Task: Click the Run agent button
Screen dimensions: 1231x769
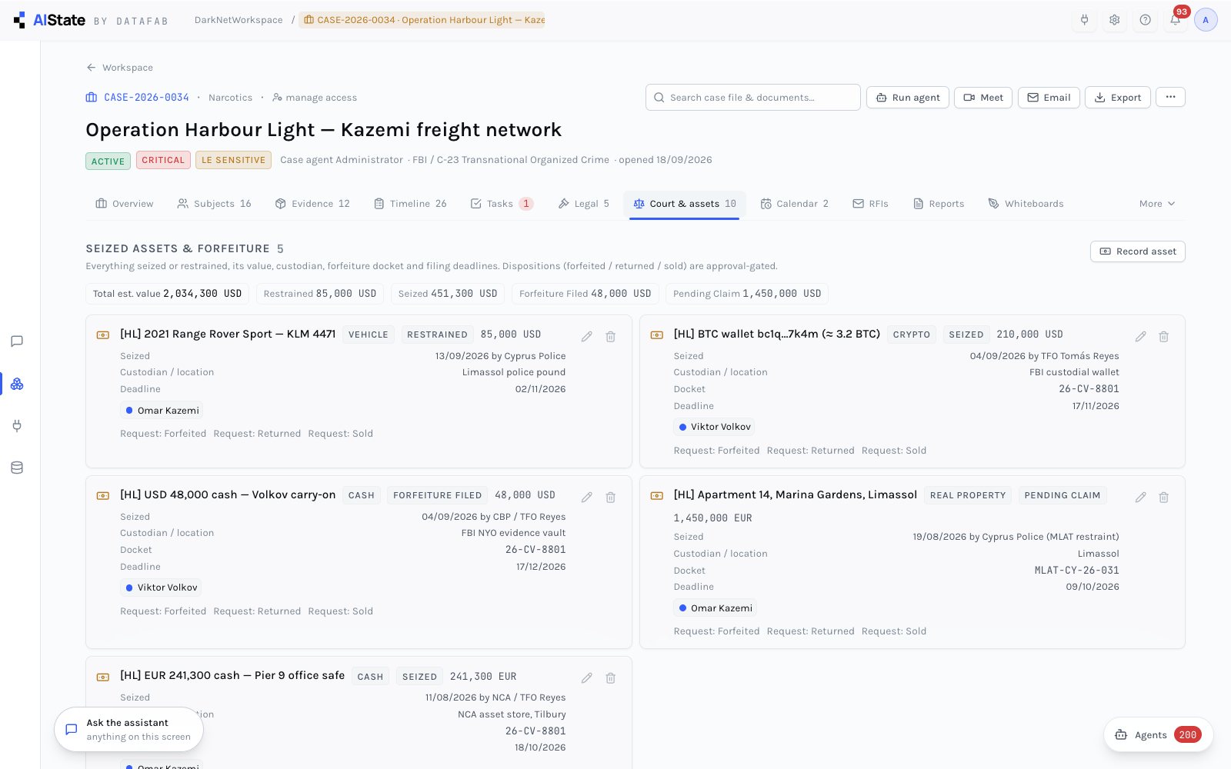Action: click(908, 98)
